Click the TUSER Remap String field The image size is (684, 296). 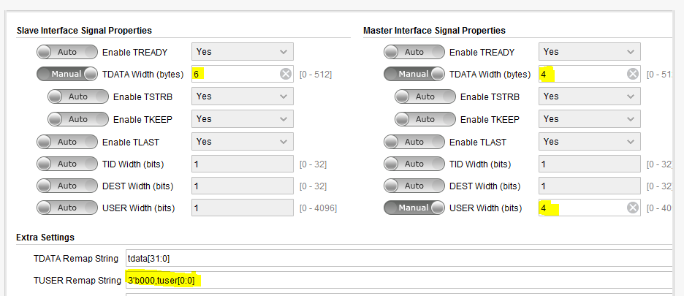pyautogui.click(x=398, y=280)
